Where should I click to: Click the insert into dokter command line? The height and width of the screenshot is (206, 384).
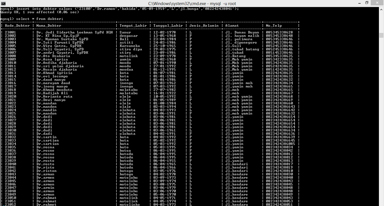[x=120, y=9]
